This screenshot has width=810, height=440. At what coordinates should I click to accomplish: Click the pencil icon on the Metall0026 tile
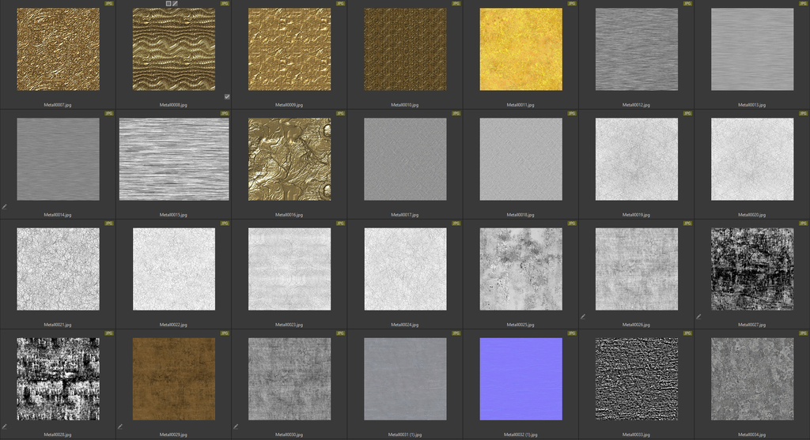coord(583,317)
